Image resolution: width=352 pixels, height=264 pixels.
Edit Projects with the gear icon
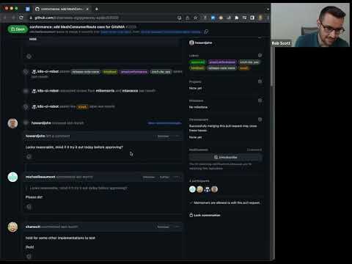pos(260,81)
